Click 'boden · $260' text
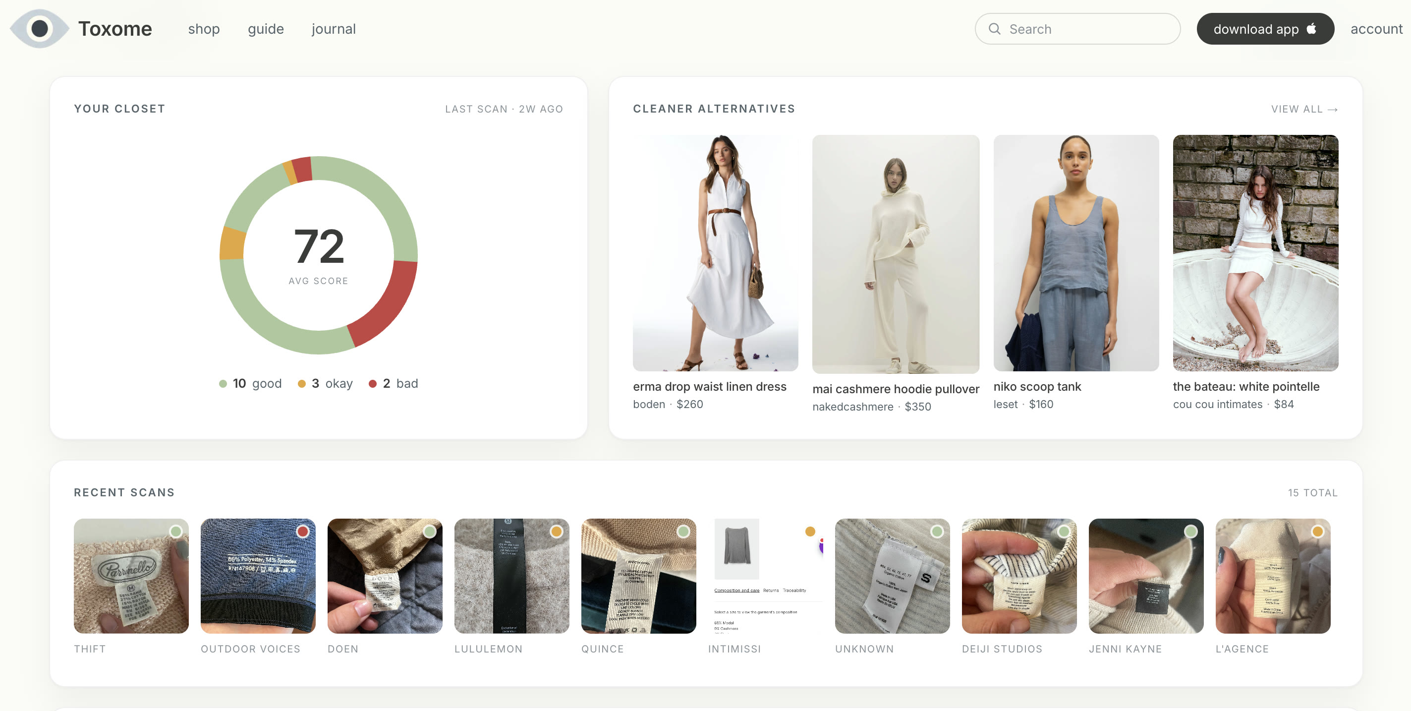Image resolution: width=1411 pixels, height=711 pixels. coord(668,404)
